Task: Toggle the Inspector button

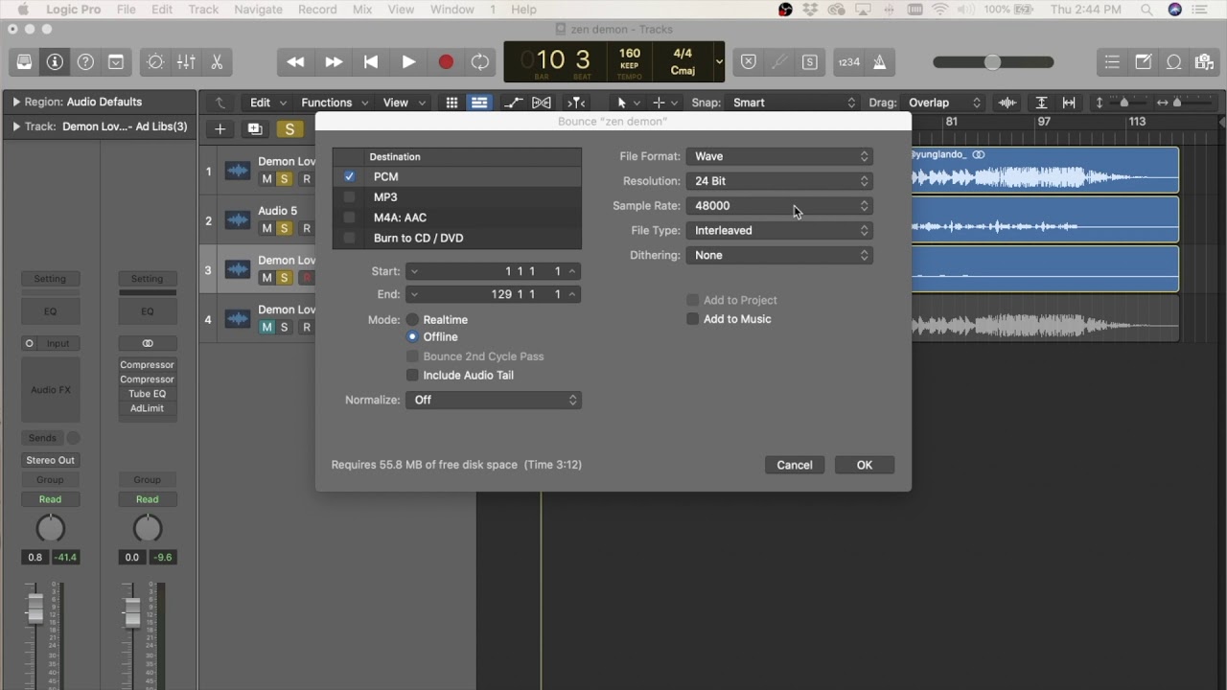Action: (x=55, y=62)
